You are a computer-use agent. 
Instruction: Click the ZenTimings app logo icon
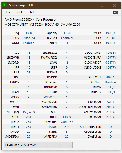click(x=5, y=5)
